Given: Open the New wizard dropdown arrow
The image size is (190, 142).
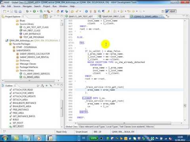Looking at the screenshot, I should 8,11.
